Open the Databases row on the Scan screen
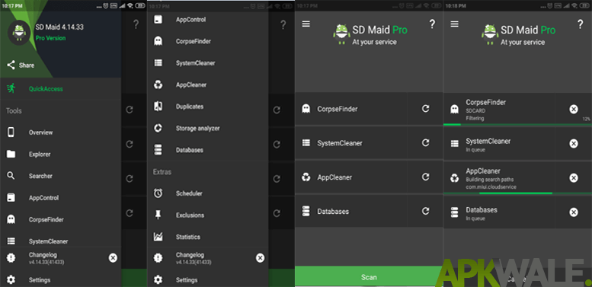Screen dimensions: 592x287 tap(351, 211)
